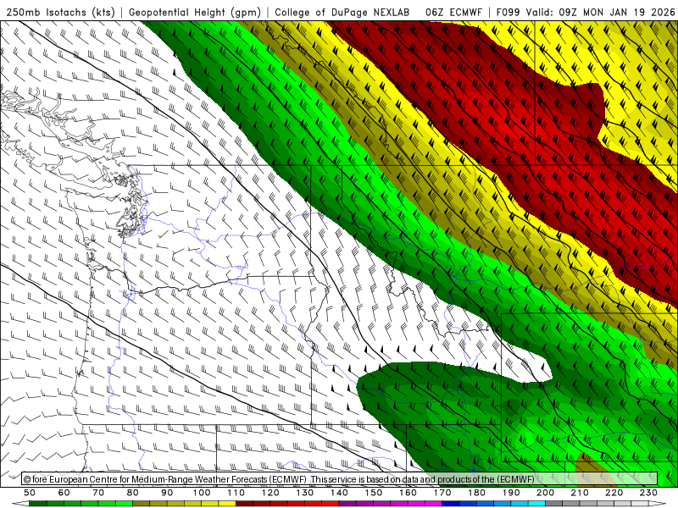678x508 pixels.
Task: Click the "06Z ECMWF" model run label
Action: 453,13
